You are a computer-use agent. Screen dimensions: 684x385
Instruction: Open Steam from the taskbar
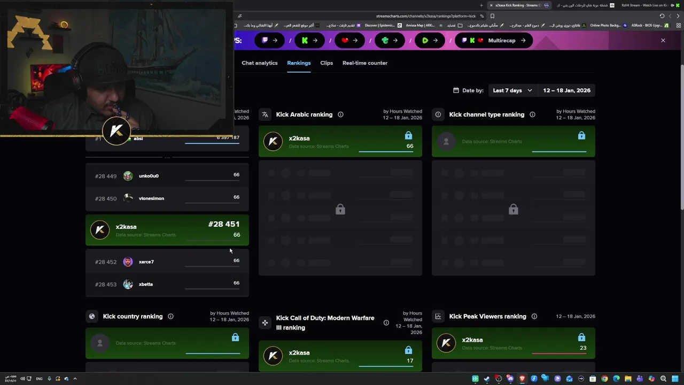tap(487, 379)
